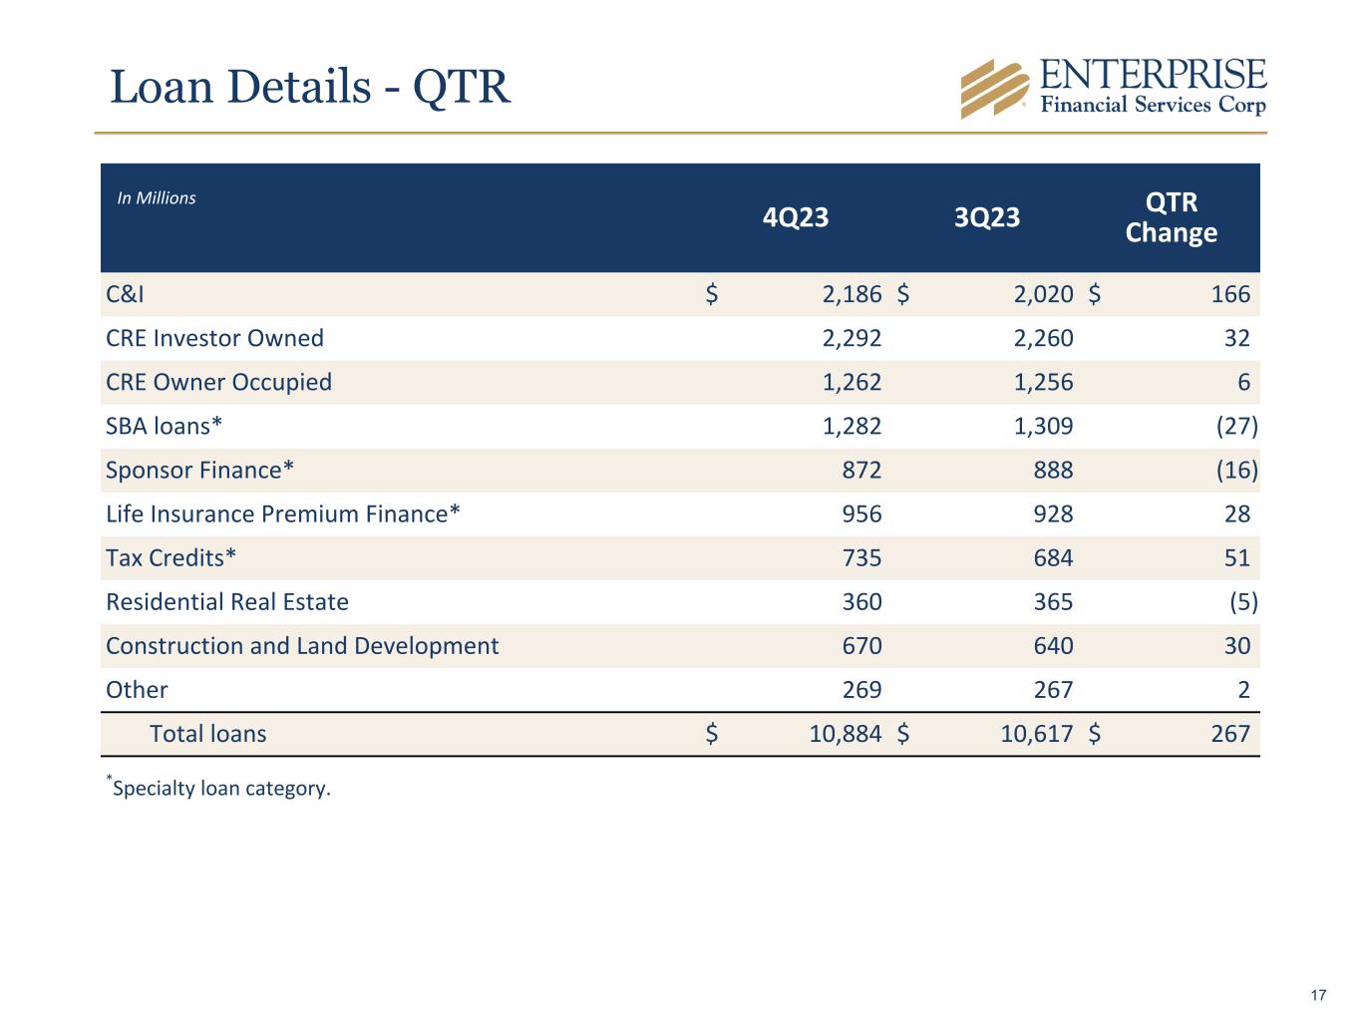This screenshot has height=1021, width=1361.
Task: Select the Loan Details - QTR title
Action: (310, 86)
